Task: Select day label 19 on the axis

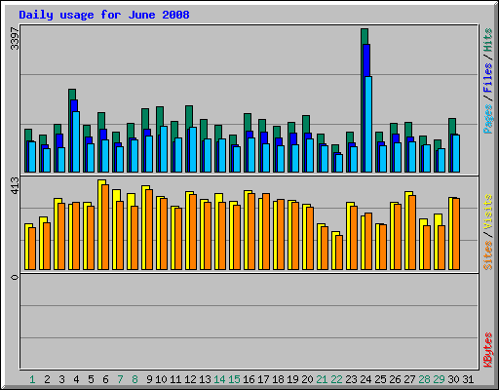Action: 292,379
